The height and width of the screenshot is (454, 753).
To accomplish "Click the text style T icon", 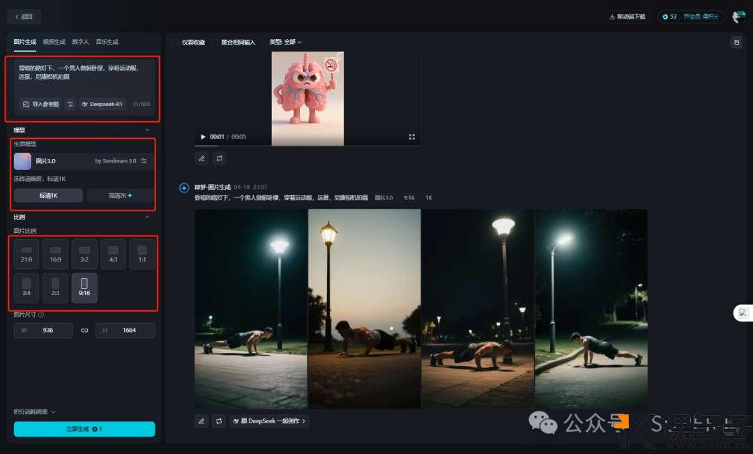I will coord(70,104).
